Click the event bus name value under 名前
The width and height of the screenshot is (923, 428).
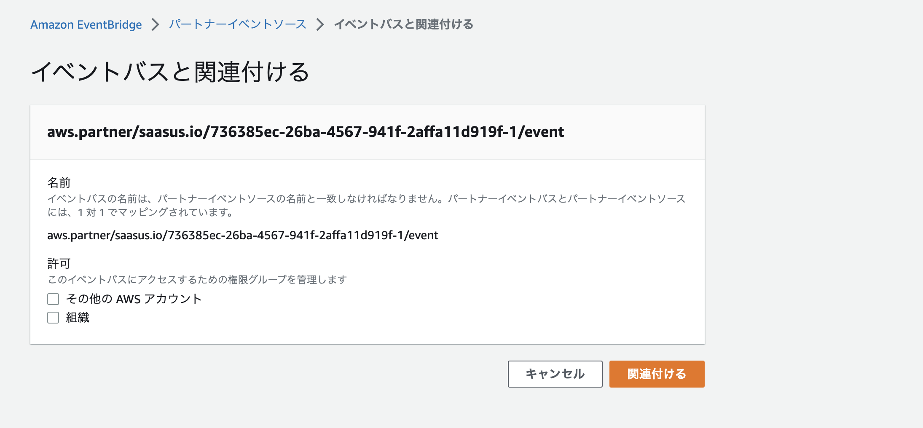tap(243, 235)
